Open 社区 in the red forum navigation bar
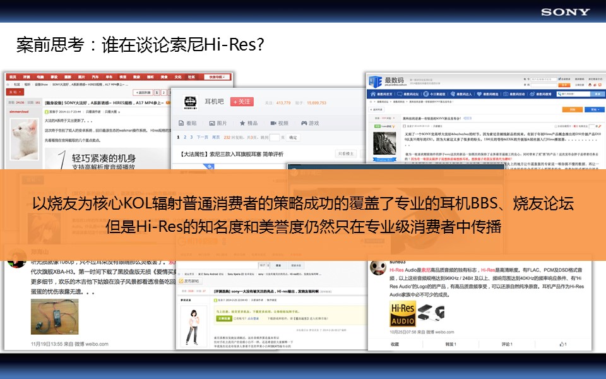This screenshot has width=606, height=379. pos(191,77)
